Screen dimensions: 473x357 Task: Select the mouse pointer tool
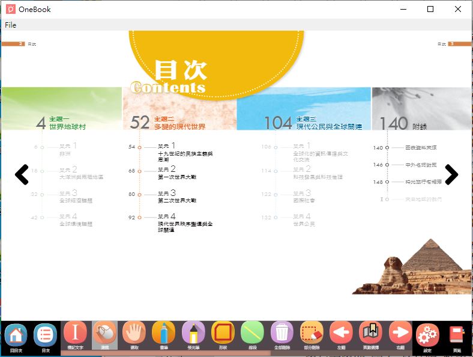pos(105,334)
